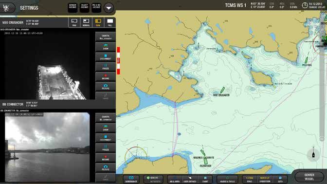
Task: Click the Screenshot icon in bottom toolbar
Action: click(131, 179)
